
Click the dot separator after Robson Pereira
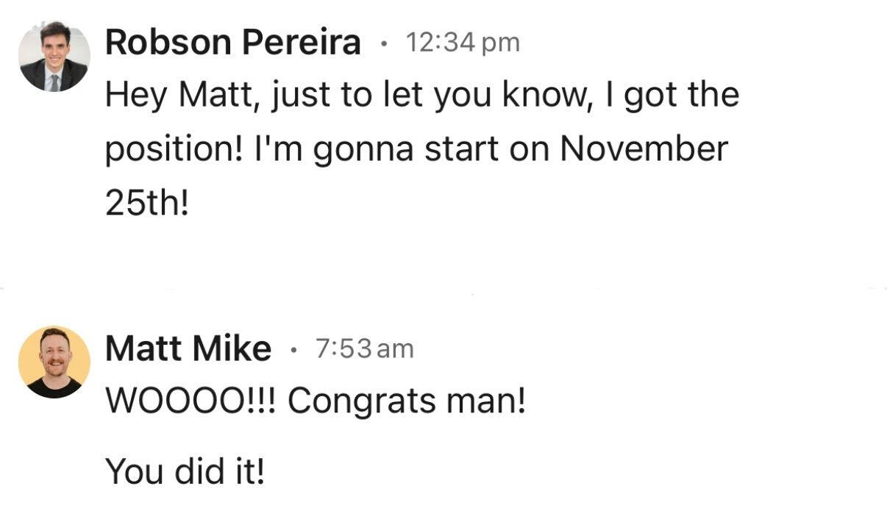[x=383, y=43]
